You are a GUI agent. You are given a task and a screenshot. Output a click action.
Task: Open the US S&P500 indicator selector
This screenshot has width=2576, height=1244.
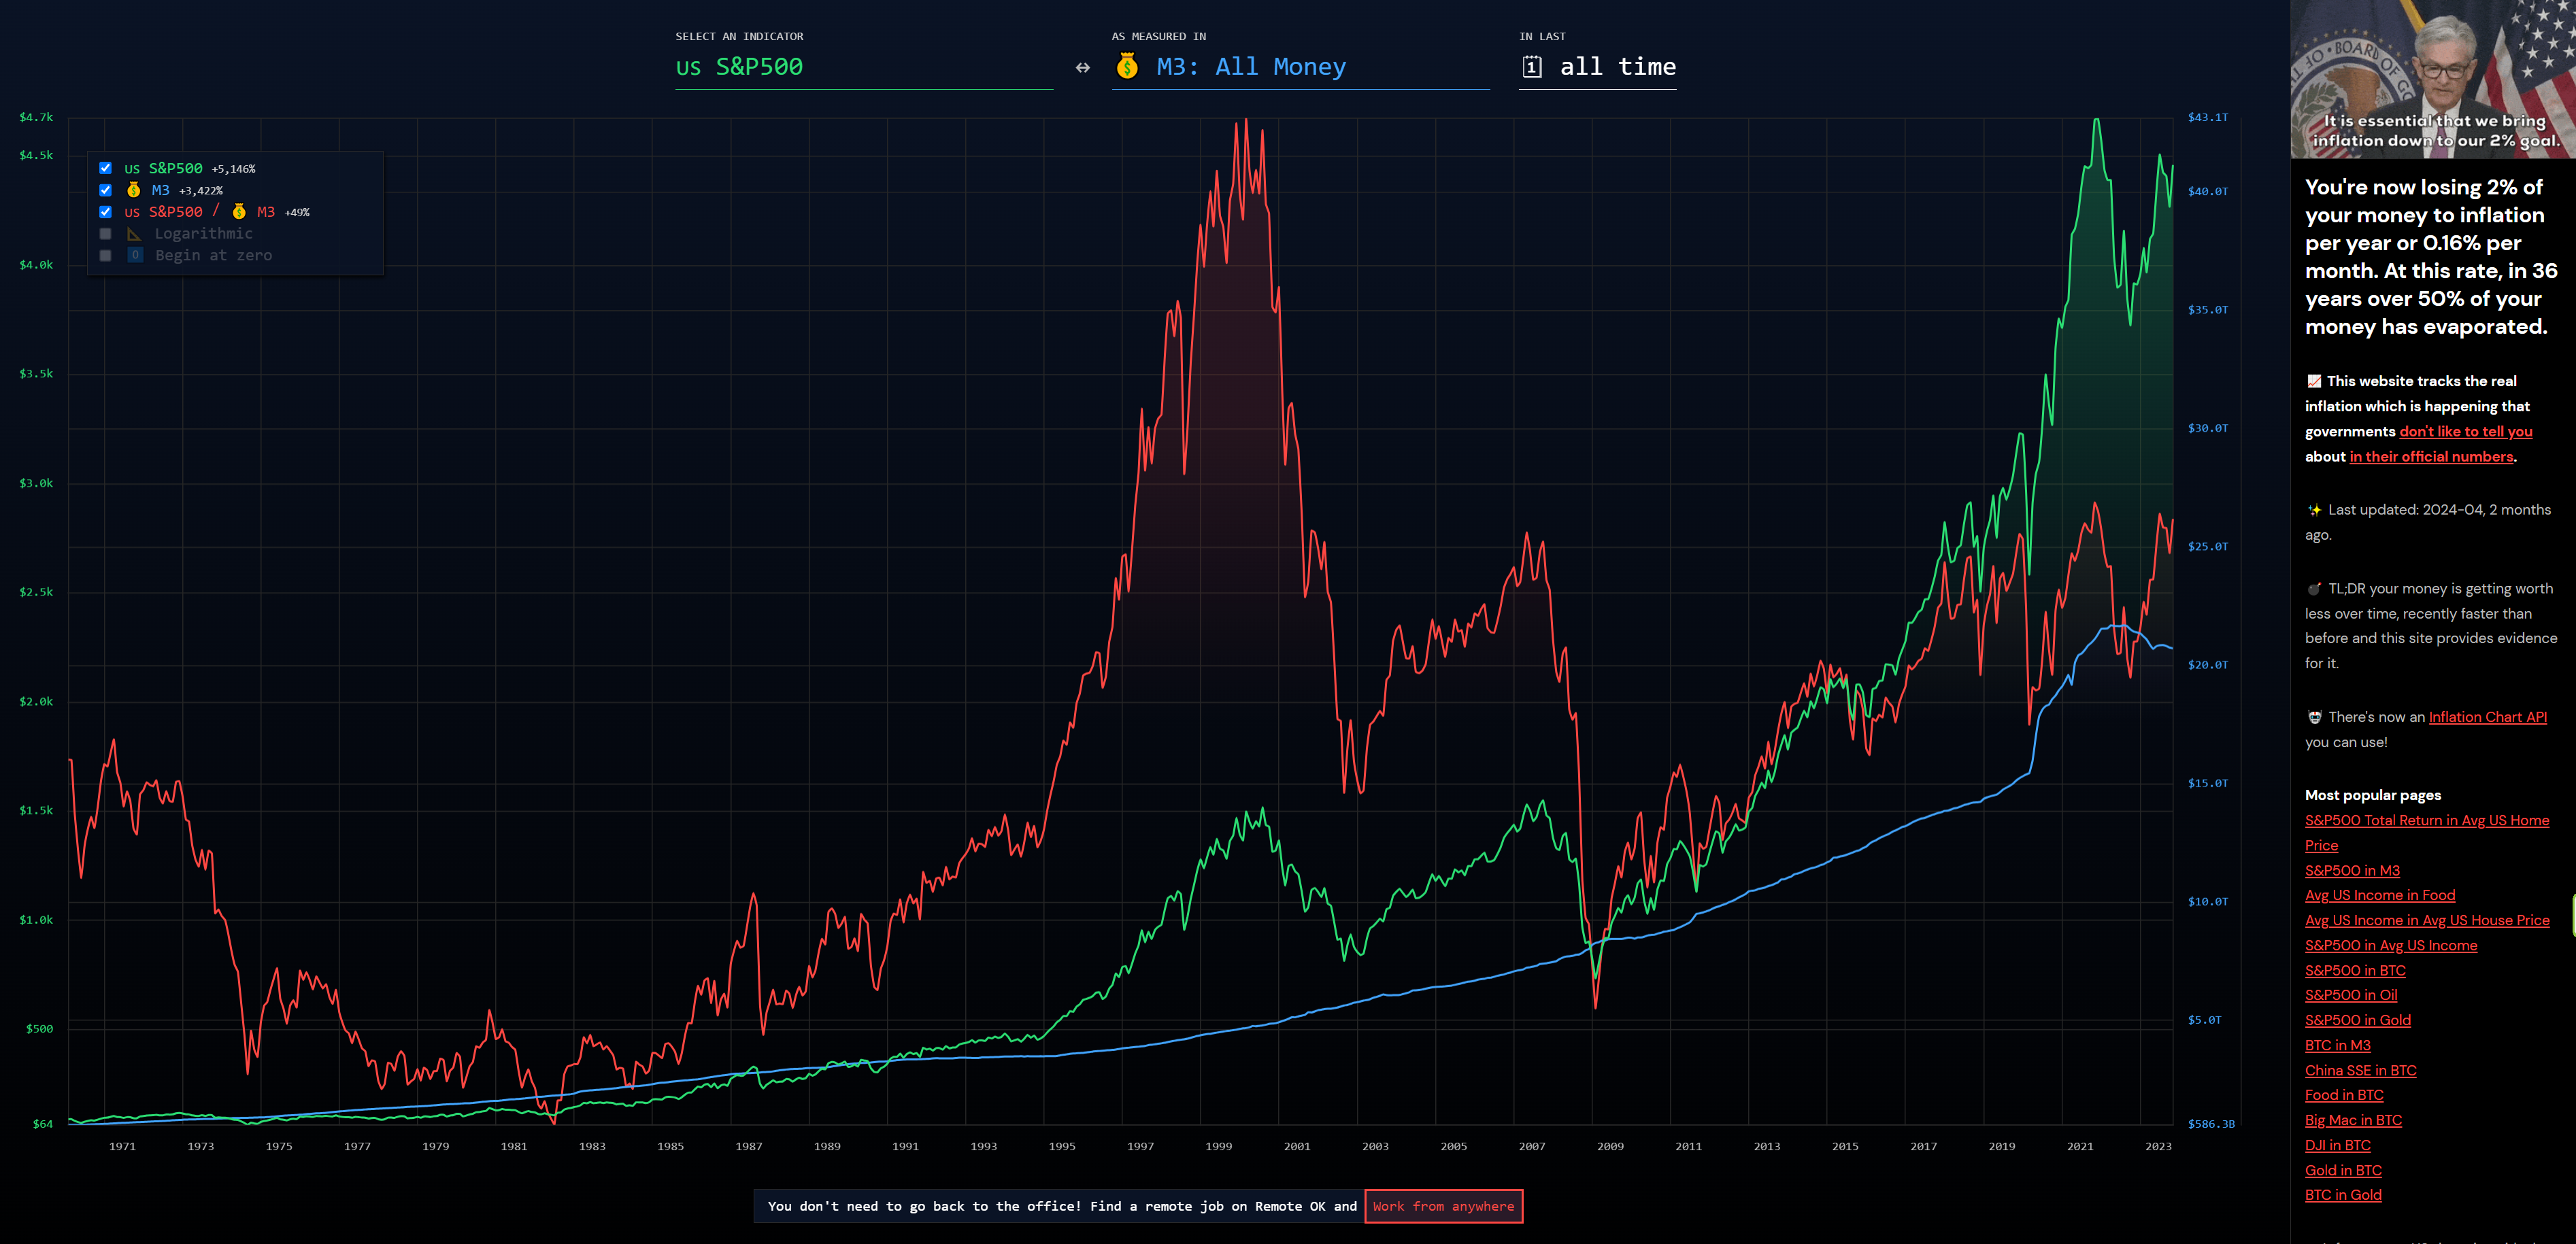click(x=864, y=67)
